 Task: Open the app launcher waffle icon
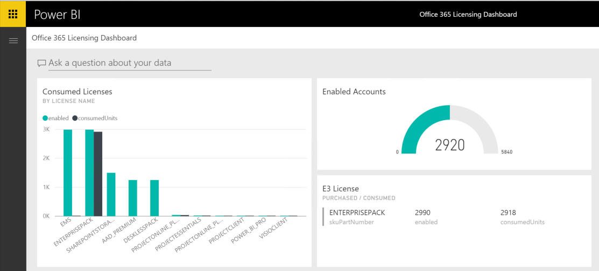click(x=13, y=14)
